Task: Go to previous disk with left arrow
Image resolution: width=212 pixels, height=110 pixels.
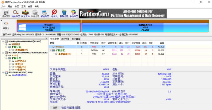Action: pos(5,24)
